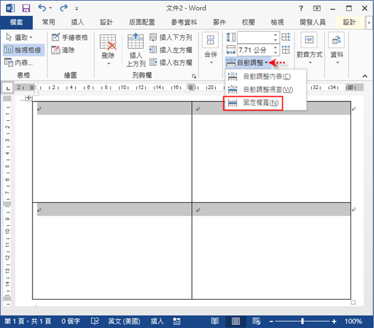Click the ruler tab selector L button

point(8,88)
